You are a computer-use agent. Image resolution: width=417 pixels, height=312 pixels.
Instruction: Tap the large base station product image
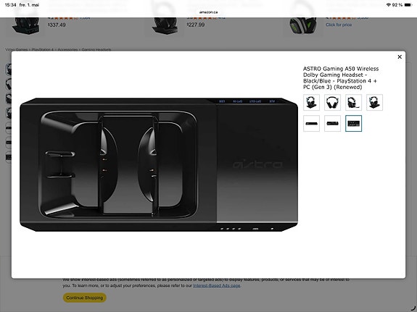[x=159, y=164]
